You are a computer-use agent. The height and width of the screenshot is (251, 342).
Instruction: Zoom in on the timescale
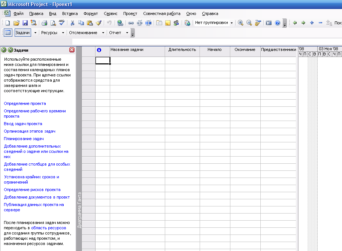[240, 23]
